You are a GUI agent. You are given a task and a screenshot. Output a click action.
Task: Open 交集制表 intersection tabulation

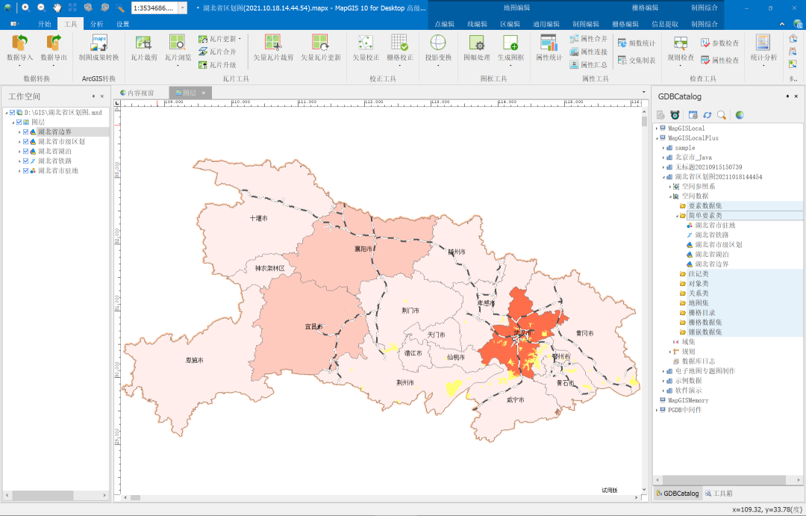coord(637,60)
